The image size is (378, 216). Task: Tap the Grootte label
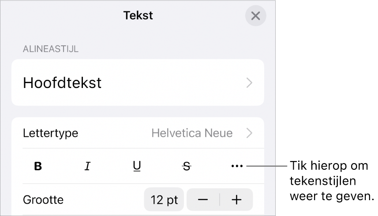[43, 200]
